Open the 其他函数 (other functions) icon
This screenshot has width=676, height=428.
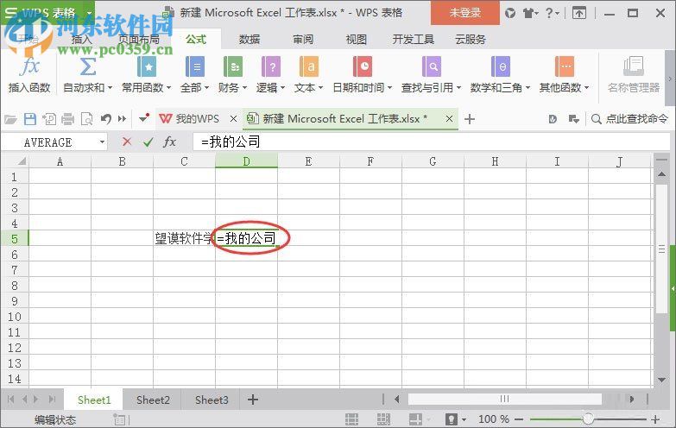564,66
